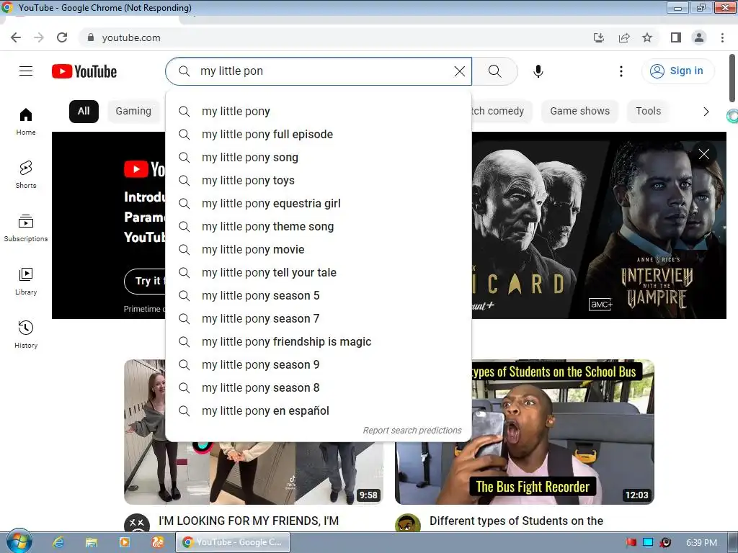Launch Internet Explorer from taskbar
738x553 pixels.
pyautogui.click(x=58, y=542)
